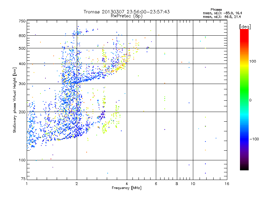This screenshot has width=267, height=200.
Task: Click the '[deg]' colorbar unit label
Action: click(245, 27)
